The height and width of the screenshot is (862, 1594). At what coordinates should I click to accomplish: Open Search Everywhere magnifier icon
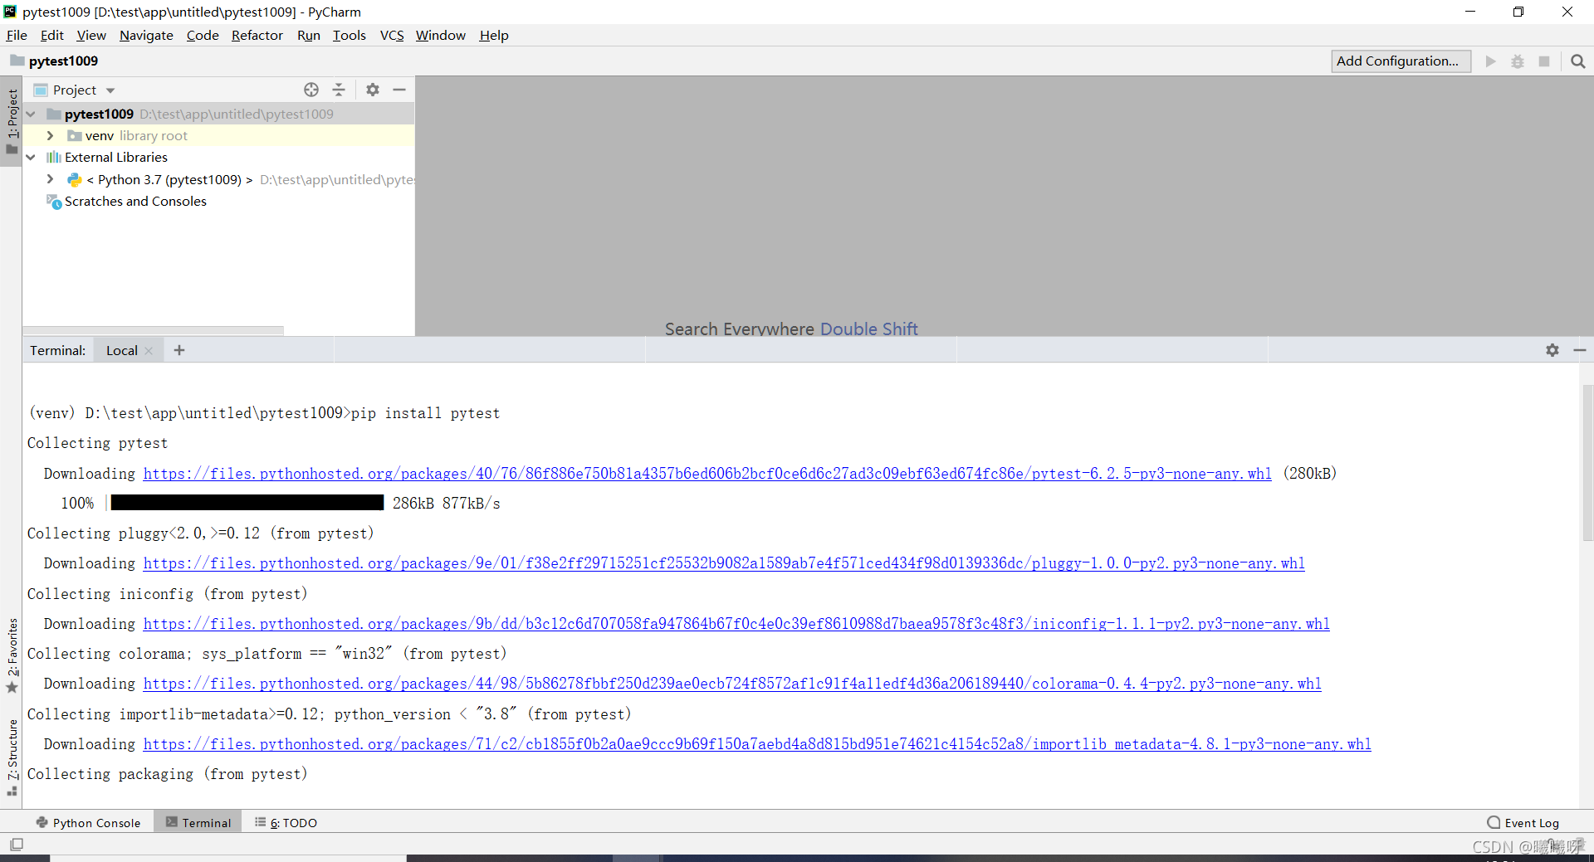(1578, 61)
